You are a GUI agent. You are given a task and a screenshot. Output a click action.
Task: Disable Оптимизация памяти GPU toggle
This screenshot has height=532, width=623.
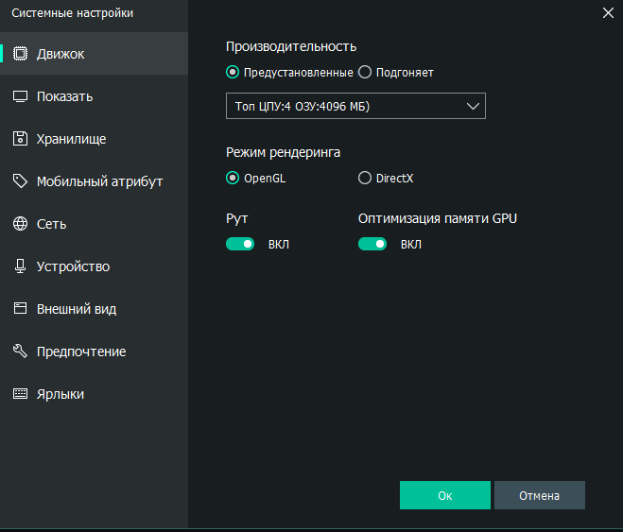(x=372, y=244)
